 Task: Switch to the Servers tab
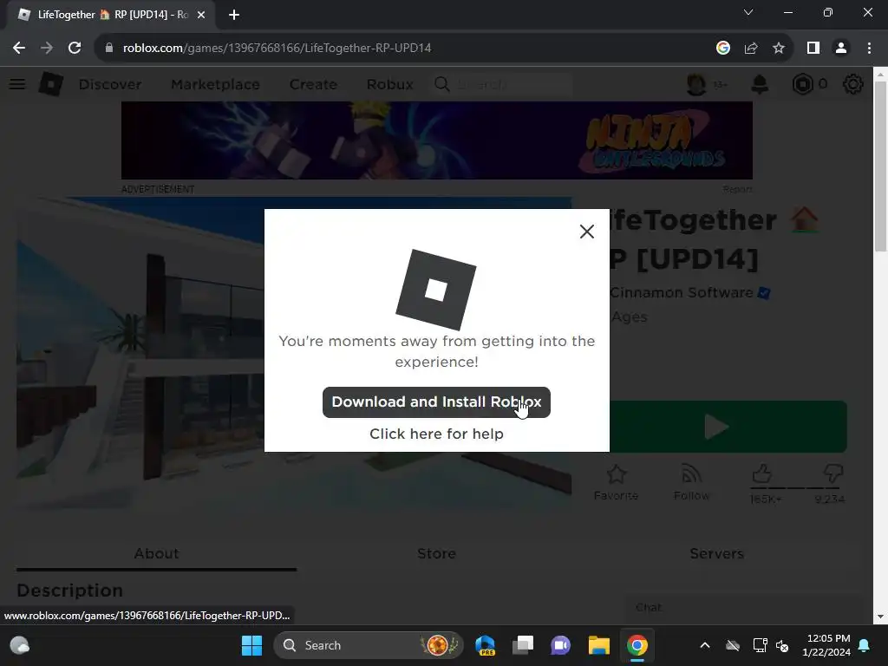pyautogui.click(x=716, y=553)
